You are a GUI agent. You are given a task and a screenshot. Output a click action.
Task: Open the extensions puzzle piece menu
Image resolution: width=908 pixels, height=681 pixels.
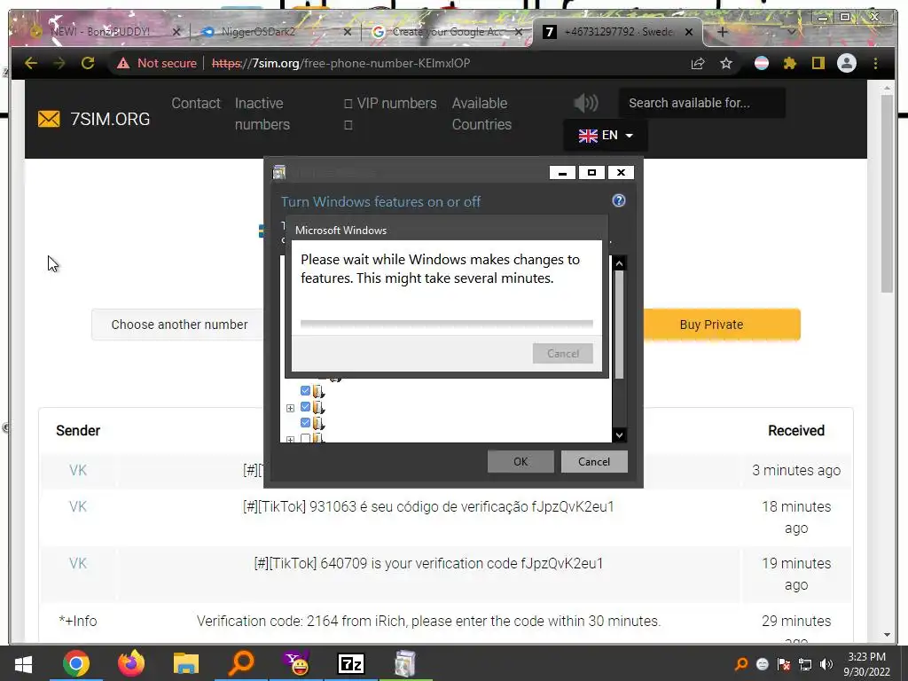point(790,63)
